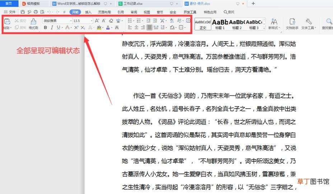Screen dimensions: 333x194
Task: Expand the borders dropdown arrow
Action: pyautogui.click(x=185, y=28)
